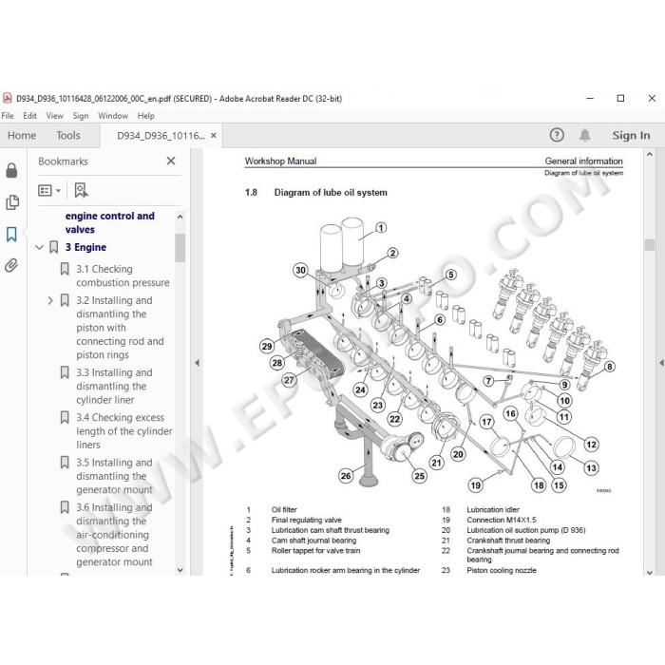Image resolution: width=665 pixels, height=665 pixels.
Task: Click legend entry 'Crankshaft thrust bearing'
Action: pyautogui.click(x=508, y=541)
